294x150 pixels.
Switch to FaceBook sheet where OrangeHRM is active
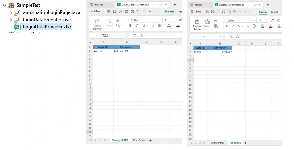139,140
